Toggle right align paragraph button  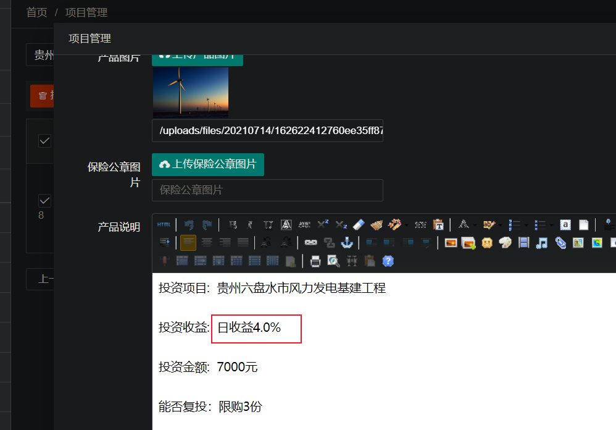coord(225,243)
